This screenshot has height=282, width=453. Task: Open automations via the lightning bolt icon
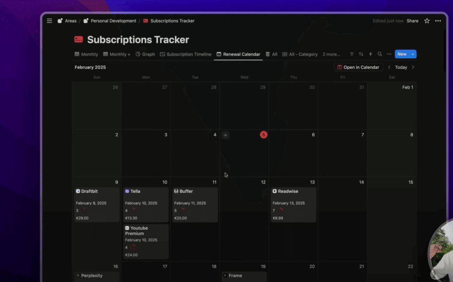point(370,54)
